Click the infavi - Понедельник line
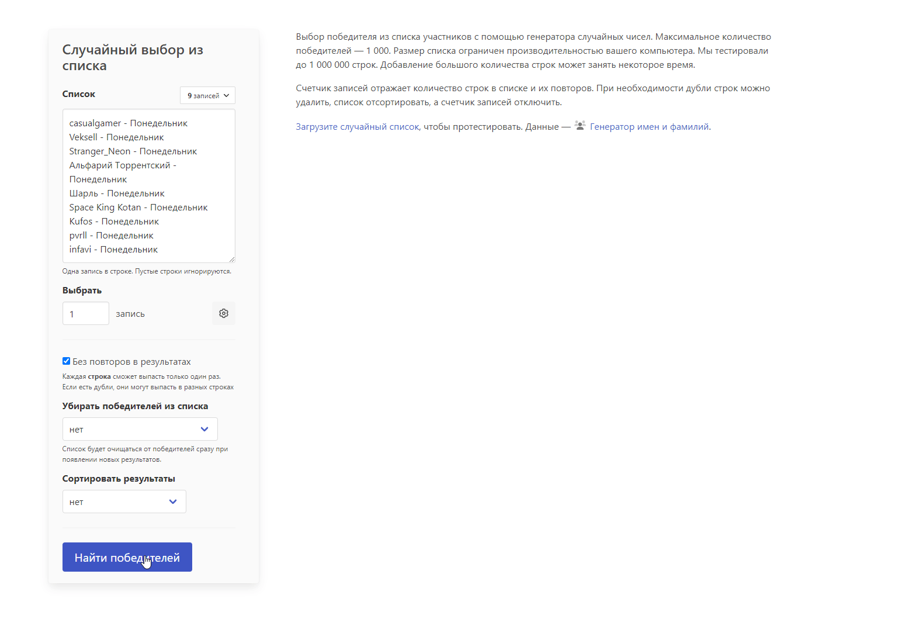Image resolution: width=902 pixels, height=619 pixels. [113, 250]
